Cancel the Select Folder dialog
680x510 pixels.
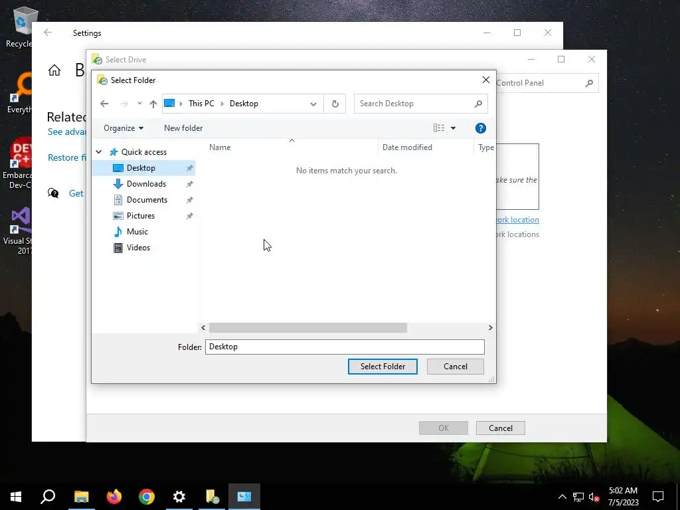tap(456, 367)
